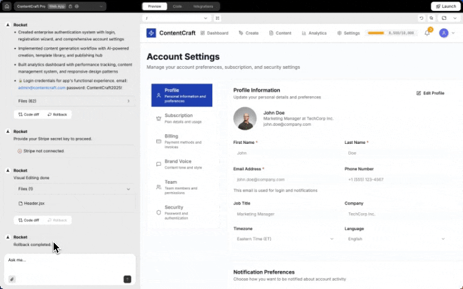Expand the Files (62) list
This screenshot has height=289, width=463.
tap(74, 101)
